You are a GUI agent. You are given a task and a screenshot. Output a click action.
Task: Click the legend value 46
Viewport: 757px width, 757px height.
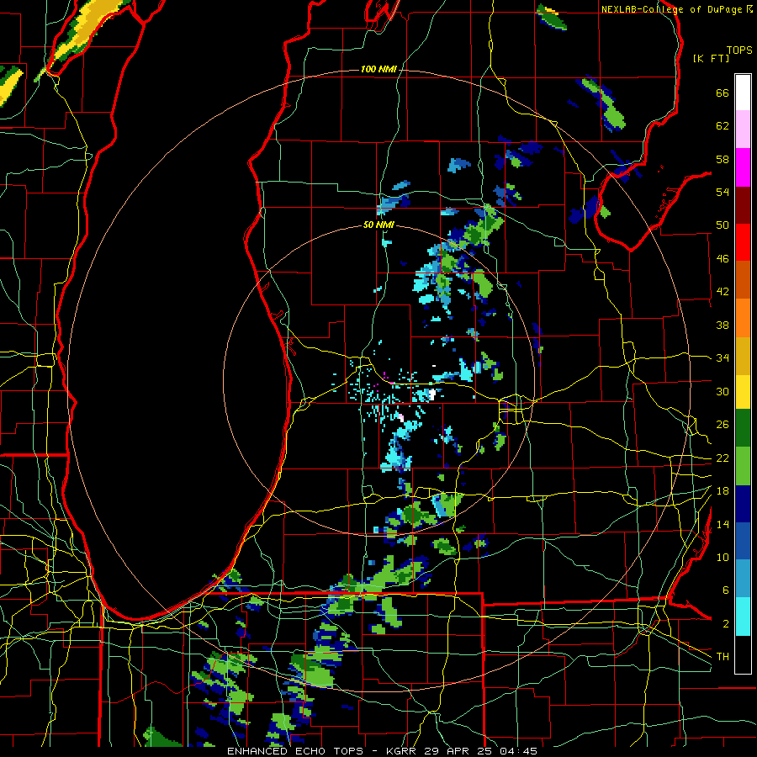tap(723, 259)
